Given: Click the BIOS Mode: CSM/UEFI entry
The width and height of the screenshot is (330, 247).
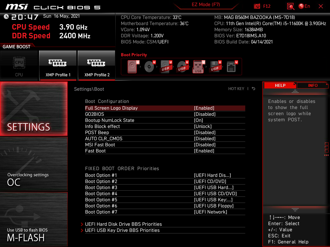Looking at the screenshot, I should 145,42.
